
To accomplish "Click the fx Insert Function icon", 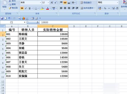I will (x=38, y=22).
